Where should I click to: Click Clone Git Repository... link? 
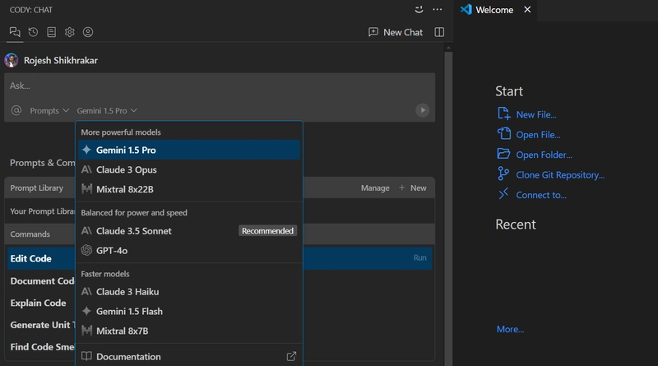559,174
